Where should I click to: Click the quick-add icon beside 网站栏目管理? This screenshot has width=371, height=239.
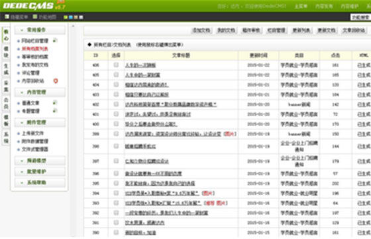click(x=55, y=40)
